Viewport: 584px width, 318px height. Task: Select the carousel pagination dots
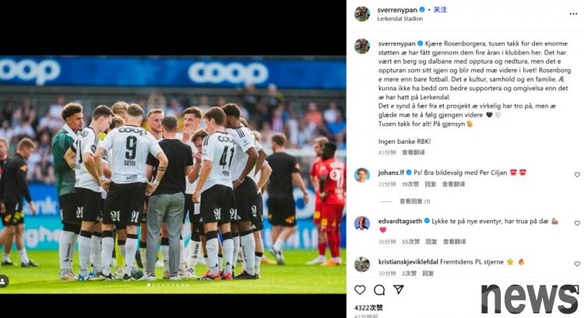tap(168, 285)
